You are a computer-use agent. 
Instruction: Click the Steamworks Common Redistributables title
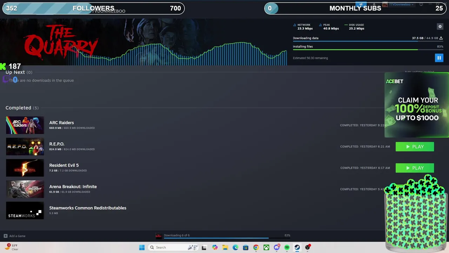88,208
